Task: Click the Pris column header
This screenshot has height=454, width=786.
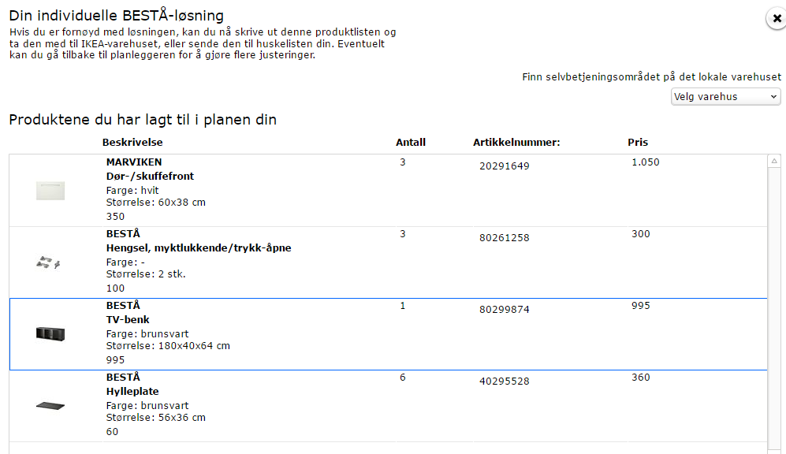Action: pyautogui.click(x=638, y=143)
